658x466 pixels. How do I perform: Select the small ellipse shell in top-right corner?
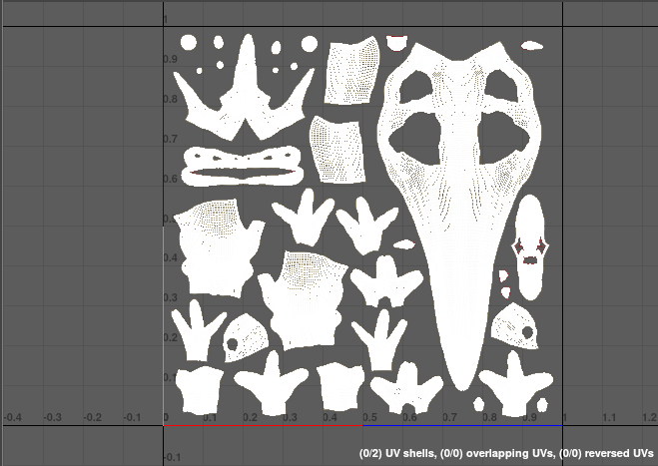tap(531, 45)
